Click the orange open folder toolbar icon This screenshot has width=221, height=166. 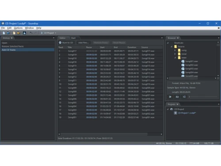[x=19, y=33]
